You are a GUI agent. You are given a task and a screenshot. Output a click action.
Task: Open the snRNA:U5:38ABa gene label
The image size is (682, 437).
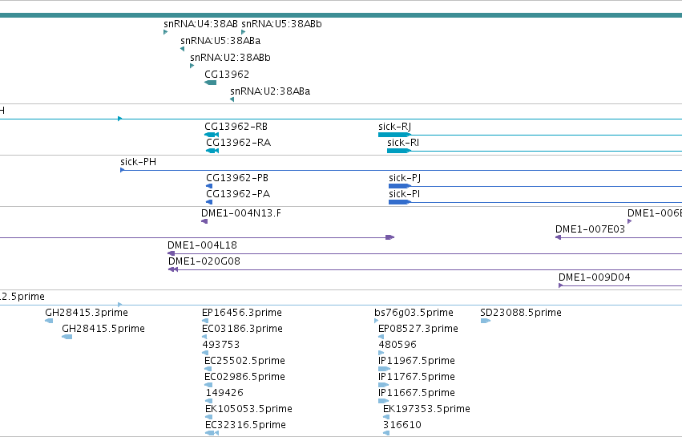tap(220, 40)
